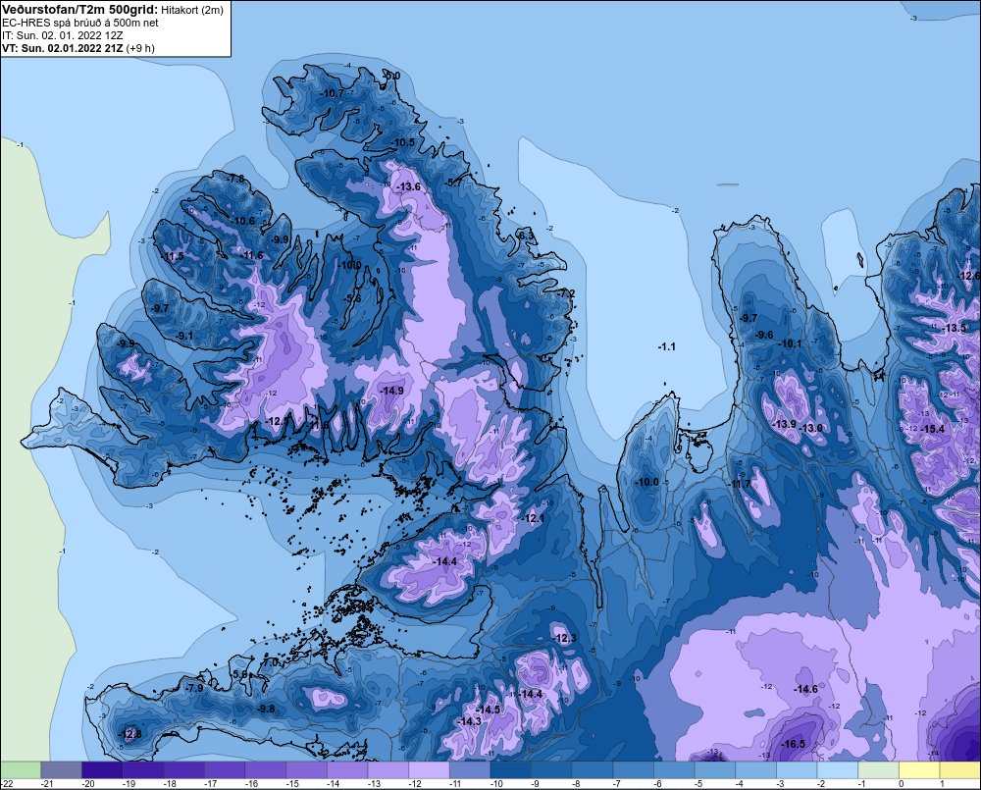
Task: Click the "-17" label on the color scale
Action: point(210,784)
